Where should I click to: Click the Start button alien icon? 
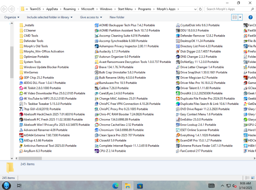[6, 186]
